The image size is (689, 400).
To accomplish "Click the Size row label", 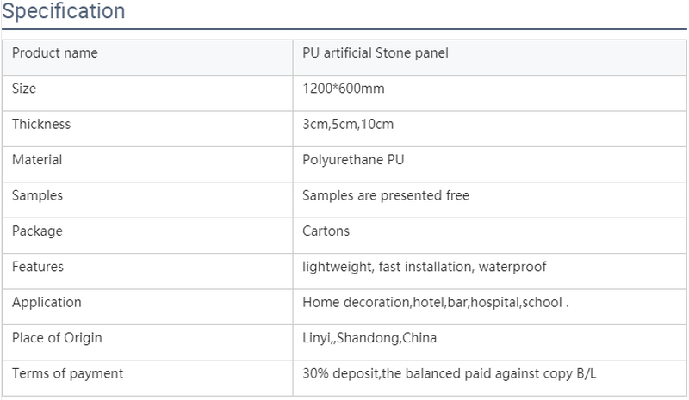I will [x=24, y=89].
